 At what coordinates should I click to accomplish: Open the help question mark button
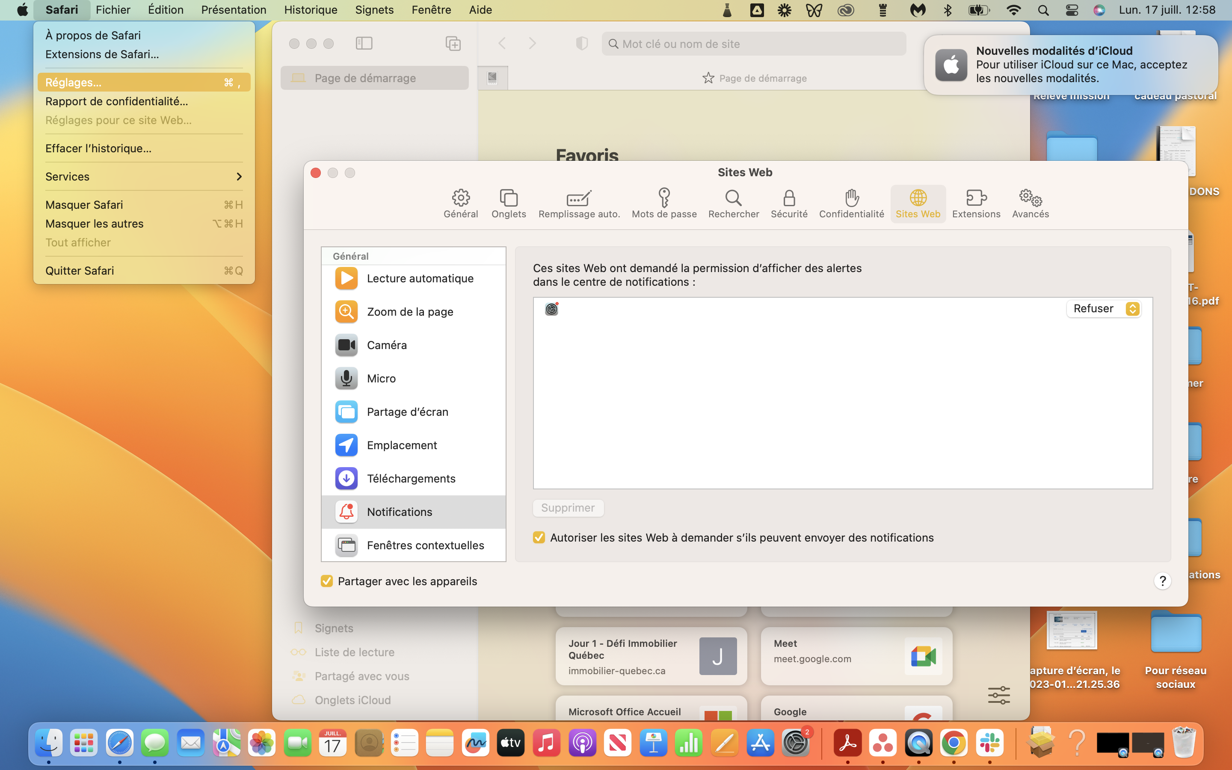pos(1162,581)
